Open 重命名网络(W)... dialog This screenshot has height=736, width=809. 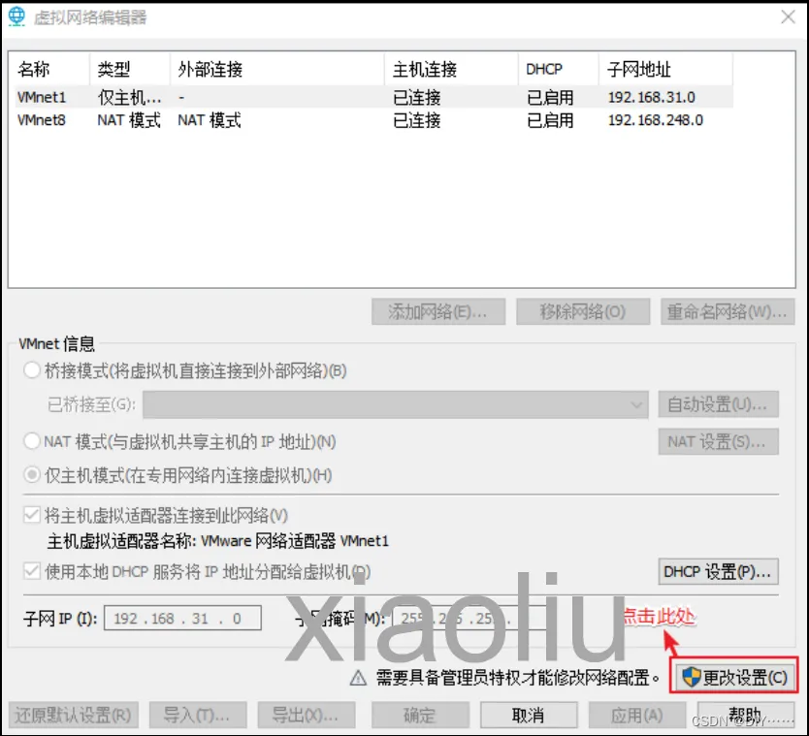tap(728, 311)
